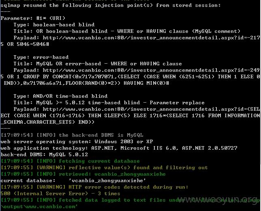Click the '5 OR 5046=5046#' line
Viewport: 261px width, 211px height.
[x=25, y=44]
